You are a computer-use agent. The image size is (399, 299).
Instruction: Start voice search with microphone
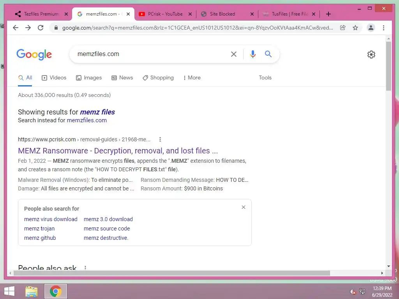tap(252, 54)
